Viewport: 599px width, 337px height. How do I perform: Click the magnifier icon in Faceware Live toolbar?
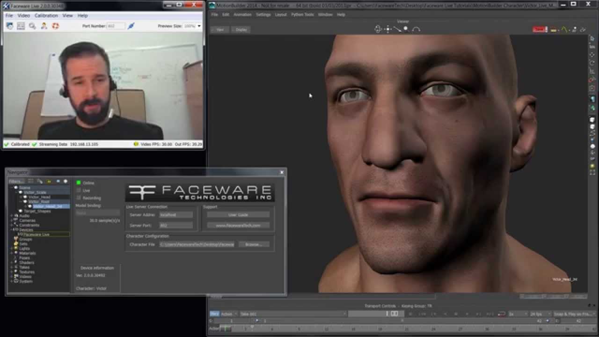[x=32, y=26]
